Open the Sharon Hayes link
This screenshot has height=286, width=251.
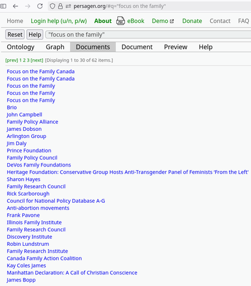tap(23, 179)
